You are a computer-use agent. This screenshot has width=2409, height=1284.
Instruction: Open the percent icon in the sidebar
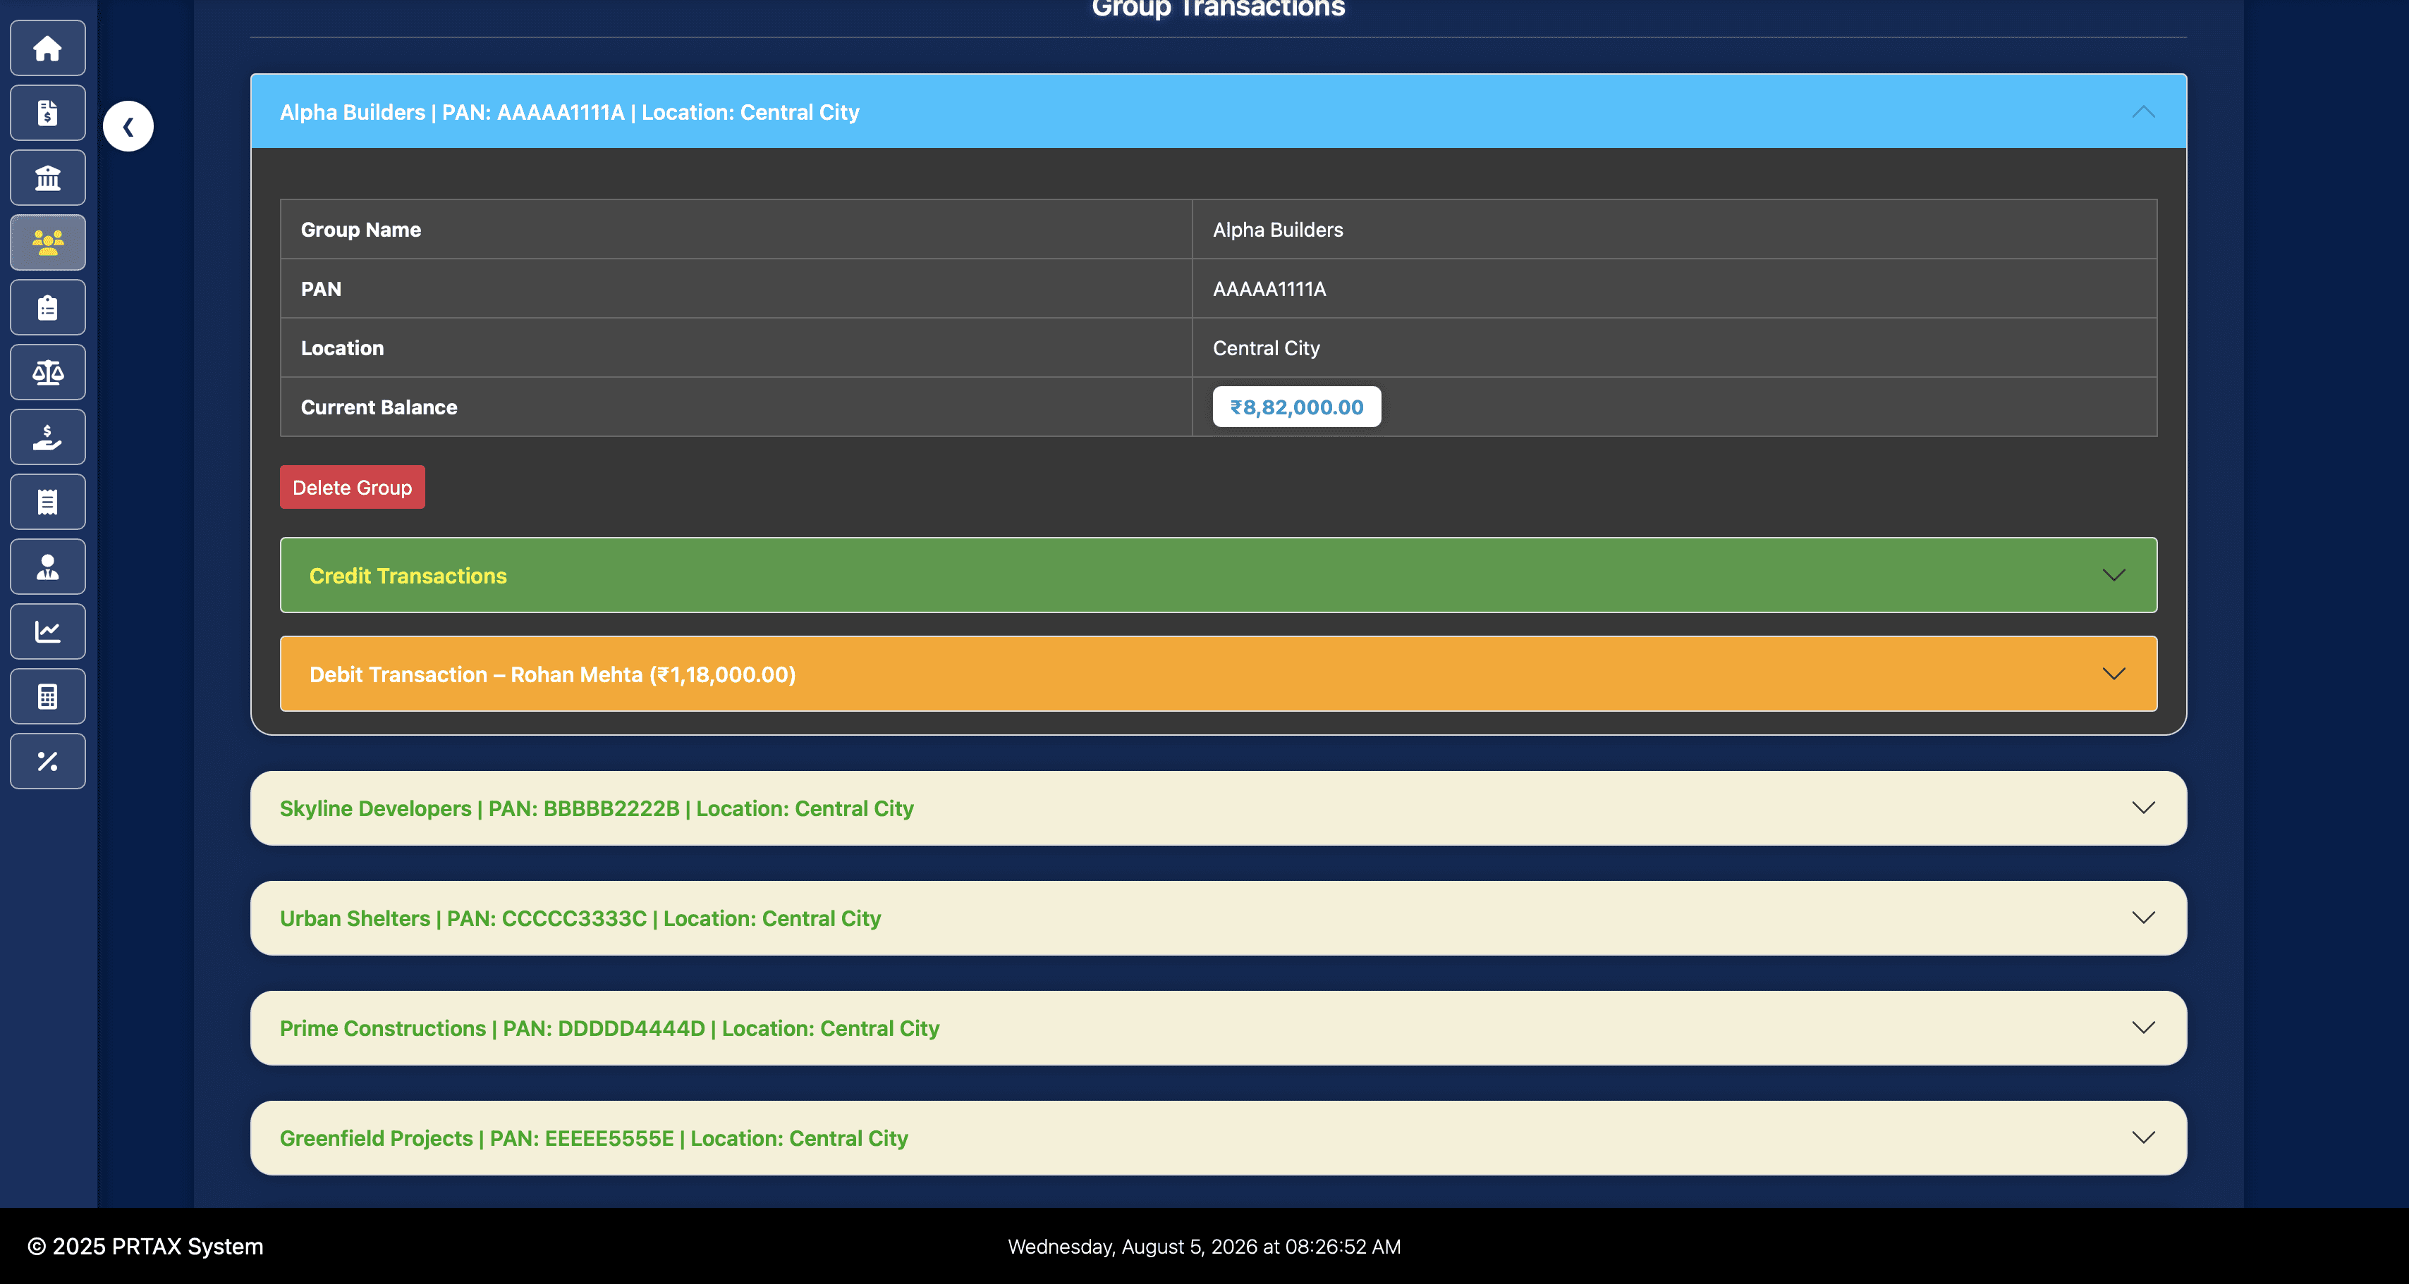click(x=48, y=760)
